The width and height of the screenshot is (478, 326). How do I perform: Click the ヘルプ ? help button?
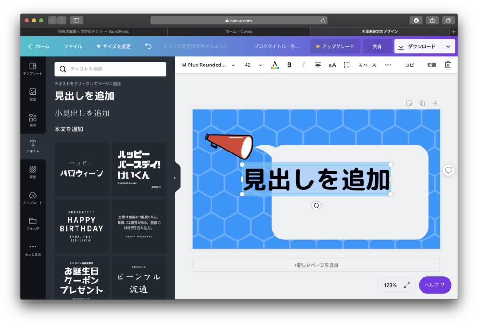pyautogui.click(x=435, y=285)
